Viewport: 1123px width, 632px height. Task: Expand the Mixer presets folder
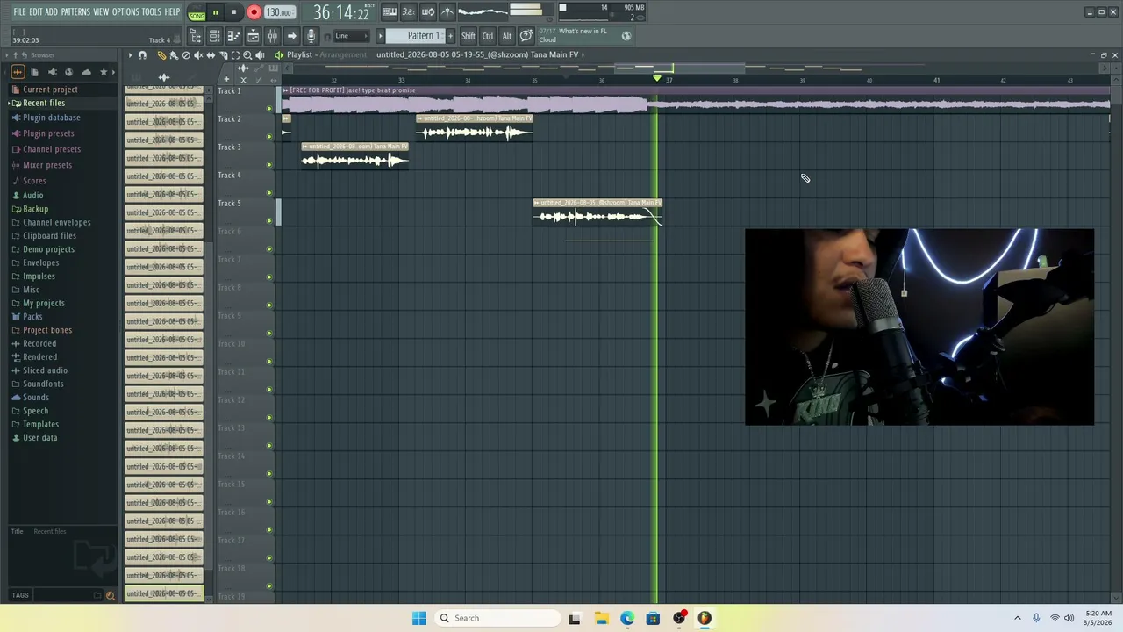click(x=47, y=165)
